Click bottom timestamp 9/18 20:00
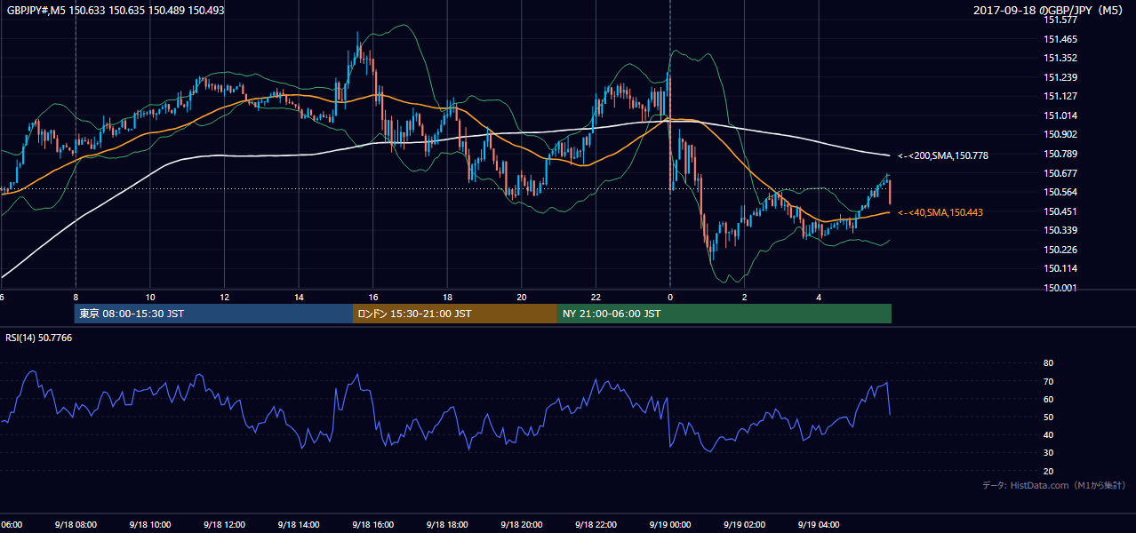 point(521,525)
